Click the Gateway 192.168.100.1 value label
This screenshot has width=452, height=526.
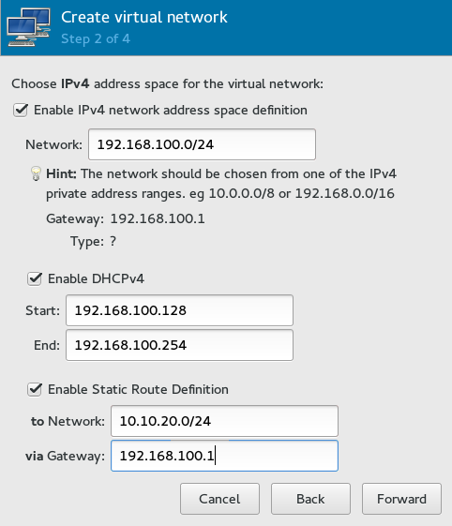[x=158, y=218]
